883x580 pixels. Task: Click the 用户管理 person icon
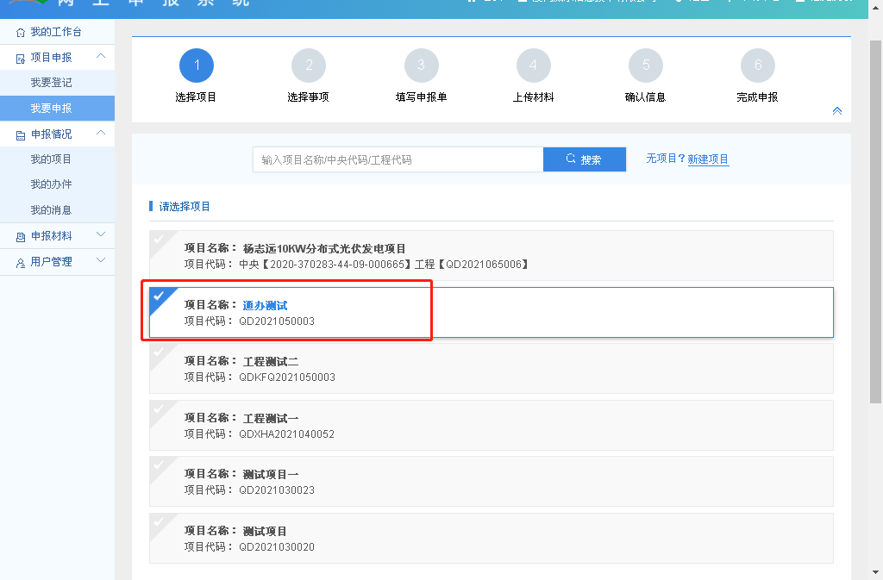click(21, 262)
